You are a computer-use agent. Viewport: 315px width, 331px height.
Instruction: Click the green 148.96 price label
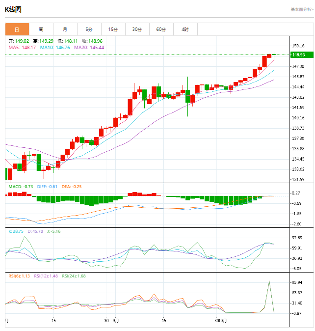tap(302, 55)
